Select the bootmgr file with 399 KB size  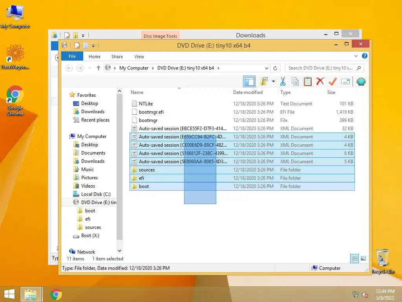242,120
